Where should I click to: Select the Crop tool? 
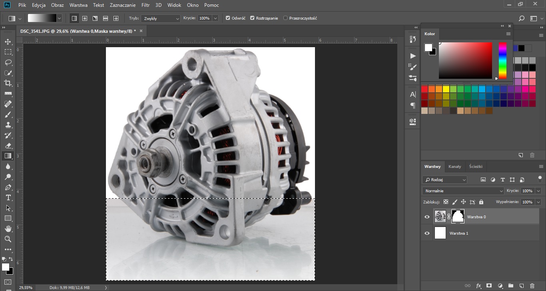tap(8, 83)
